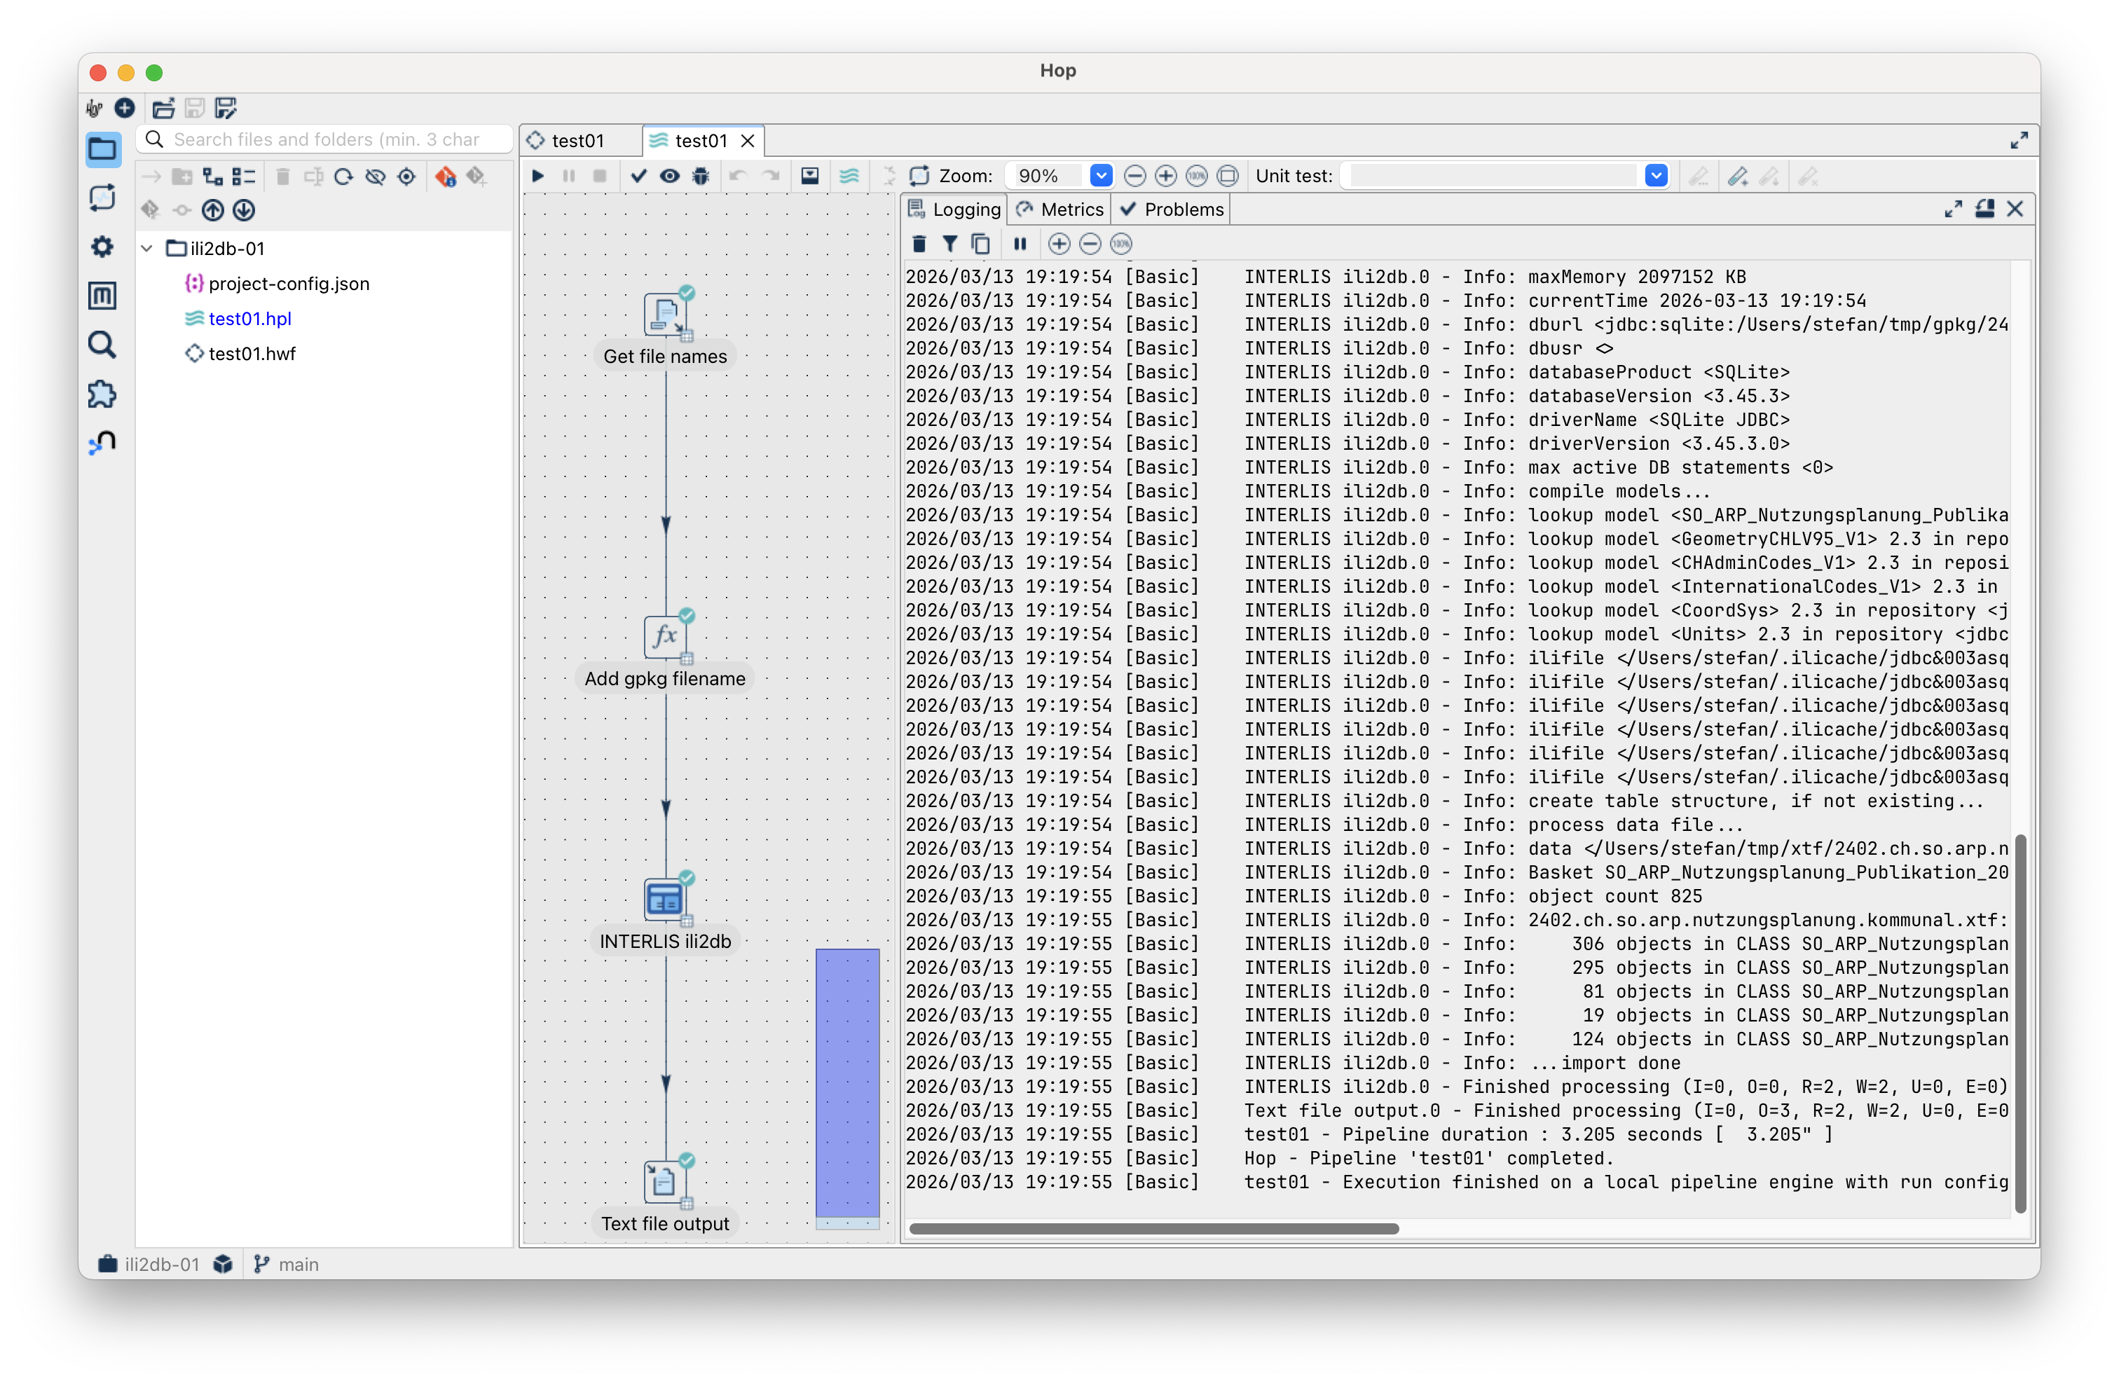The width and height of the screenshot is (2119, 1383).
Task: Click the debug bug icon in the pipeline toolbar
Action: point(701,177)
